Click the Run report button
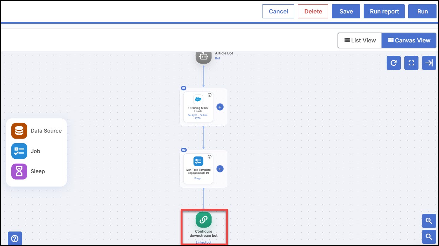The height and width of the screenshot is (246, 439). (x=385, y=11)
